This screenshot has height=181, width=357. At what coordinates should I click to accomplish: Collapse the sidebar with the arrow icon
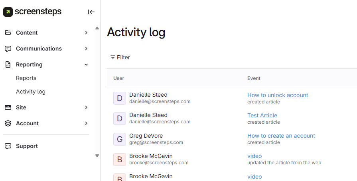[x=91, y=12]
